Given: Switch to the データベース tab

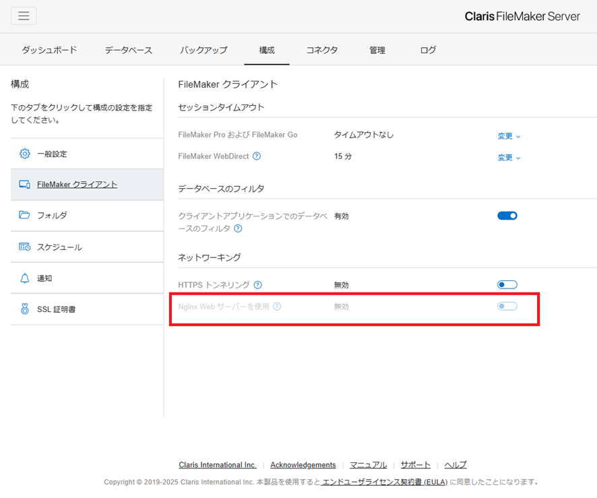Looking at the screenshot, I should (129, 50).
